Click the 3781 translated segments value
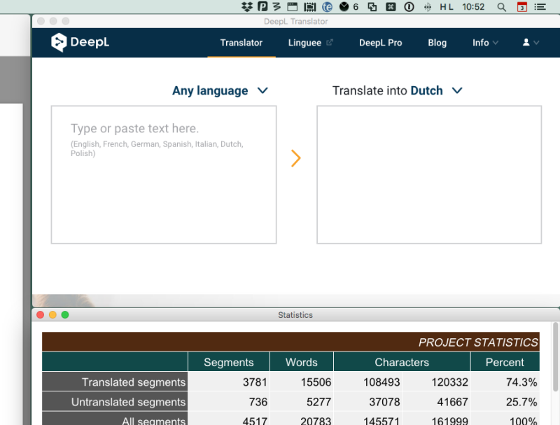Viewport: 560px width, 425px height. point(255,382)
